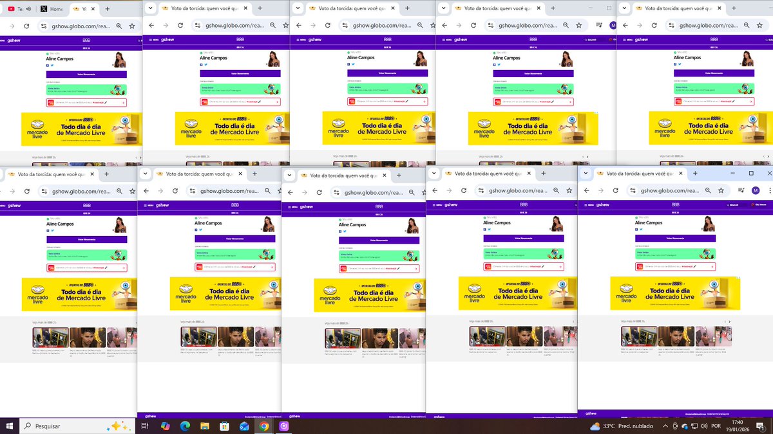Image resolution: width=773 pixels, height=434 pixels.
Task: Open the taskbar clock showing 17:40
Action: pyautogui.click(x=736, y=426)
